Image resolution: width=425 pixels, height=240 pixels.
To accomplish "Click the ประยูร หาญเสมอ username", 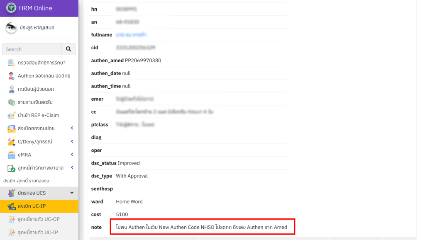I will click(37, 27).
